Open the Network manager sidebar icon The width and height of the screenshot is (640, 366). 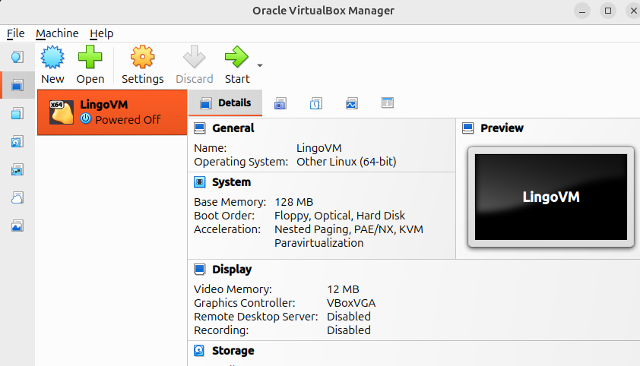pos(17,169)
